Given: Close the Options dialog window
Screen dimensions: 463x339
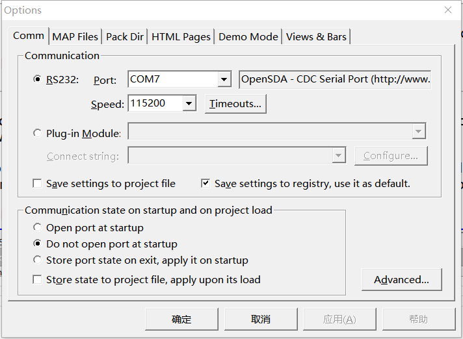Looking at the screenshot, I should click(448, 10).
